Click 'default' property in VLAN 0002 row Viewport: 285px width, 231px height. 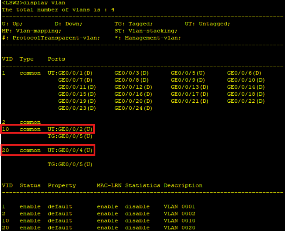60,213
